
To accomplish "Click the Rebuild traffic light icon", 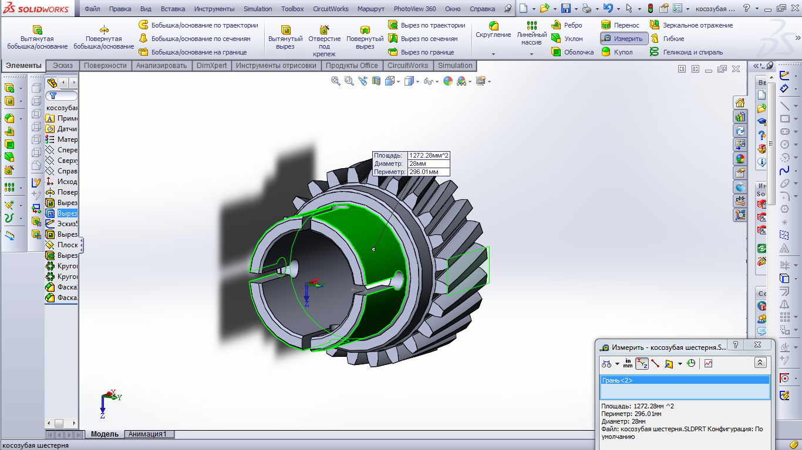I will pyautogui.click(x=651, y=9).
